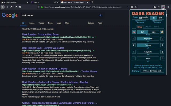
Task: Increase Grayscale with right arrow
Action: (162, 52)
